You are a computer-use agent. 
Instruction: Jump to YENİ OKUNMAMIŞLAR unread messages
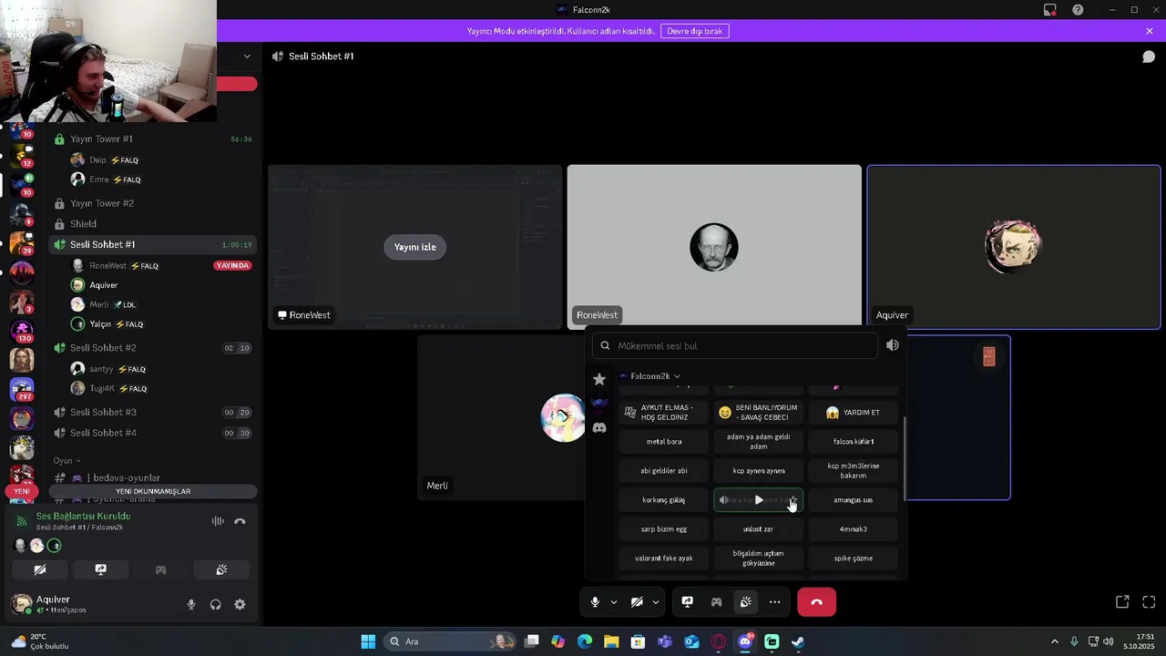153,491
